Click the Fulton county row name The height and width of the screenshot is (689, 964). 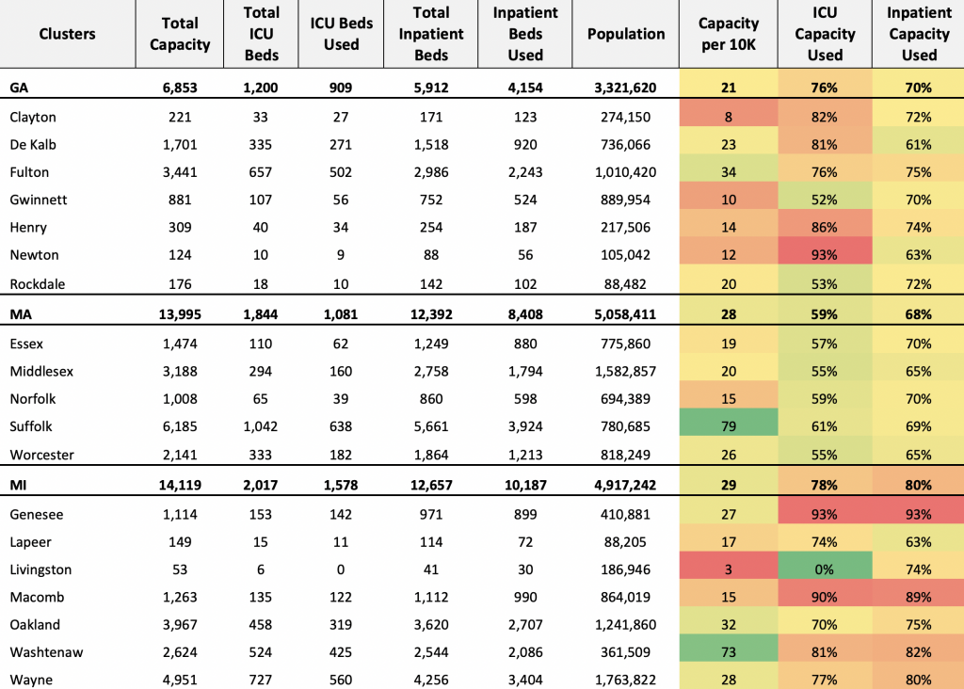point(29,172)
